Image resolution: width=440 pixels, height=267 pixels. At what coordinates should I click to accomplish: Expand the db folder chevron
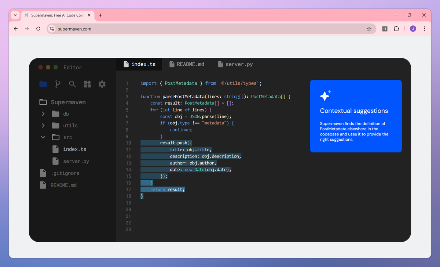point(43,113)
